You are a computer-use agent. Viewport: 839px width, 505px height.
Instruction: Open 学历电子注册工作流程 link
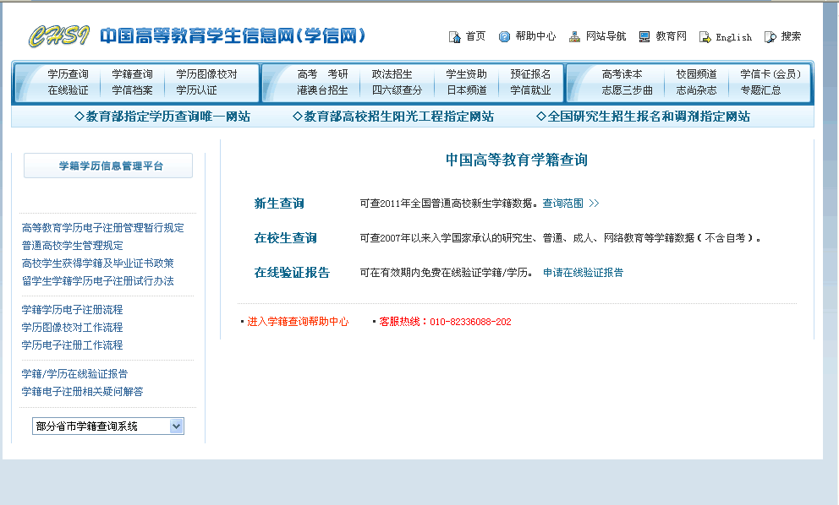click(72, 345)
